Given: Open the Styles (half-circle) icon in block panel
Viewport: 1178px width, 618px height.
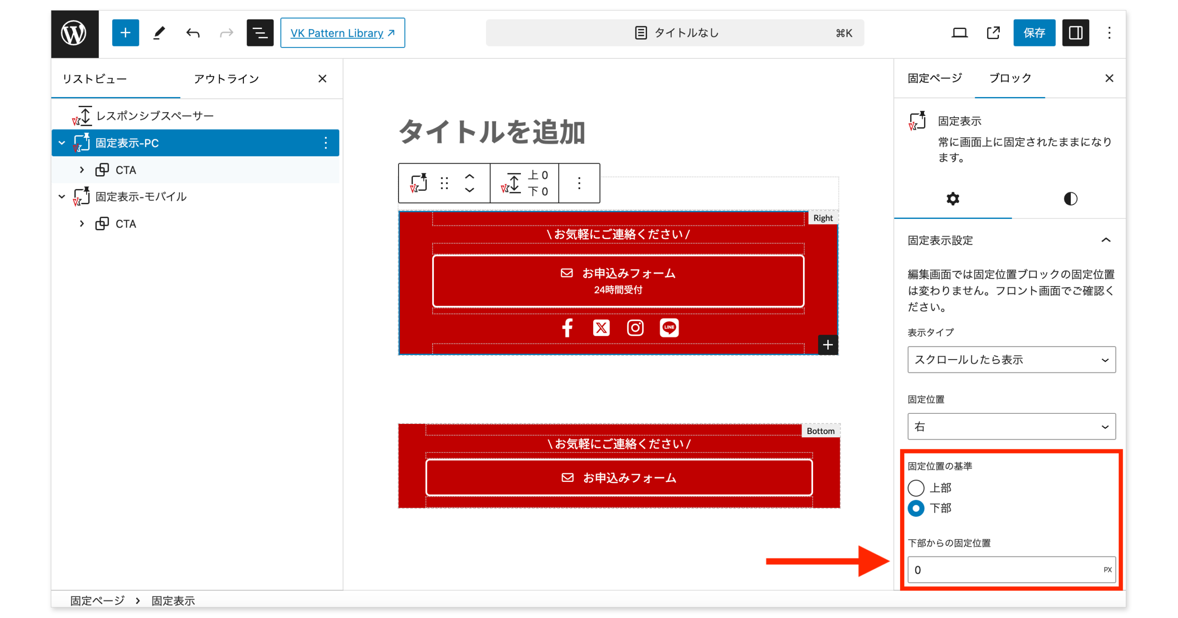Looking at the screenshot, I should (1070, 199).
